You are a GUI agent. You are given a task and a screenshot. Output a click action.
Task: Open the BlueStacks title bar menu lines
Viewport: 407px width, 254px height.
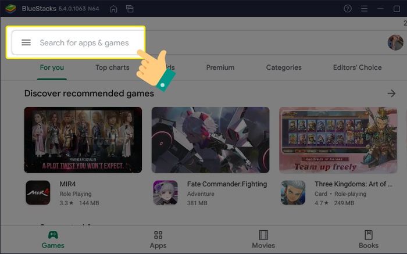[365, 9]
